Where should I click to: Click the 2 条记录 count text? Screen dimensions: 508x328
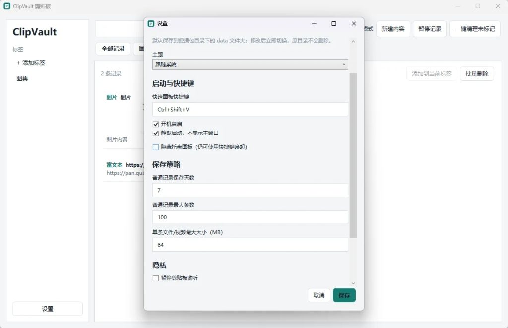(x=111, y=73)
